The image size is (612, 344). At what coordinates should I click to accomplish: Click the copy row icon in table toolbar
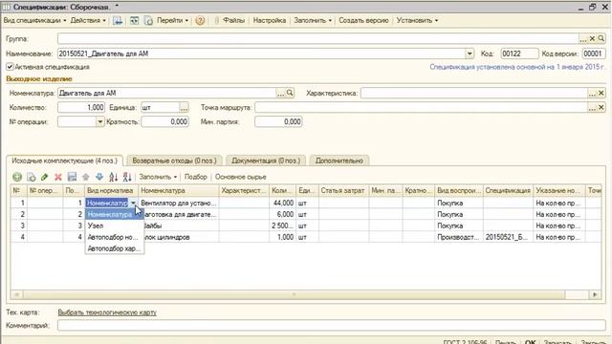tap(32, 177)
